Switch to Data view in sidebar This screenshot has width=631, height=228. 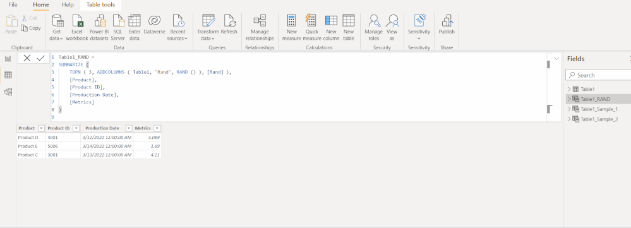[8, 75]
